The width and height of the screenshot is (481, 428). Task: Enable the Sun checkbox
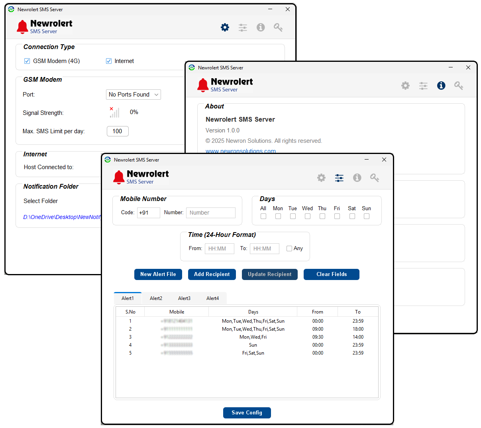point(367,216)
